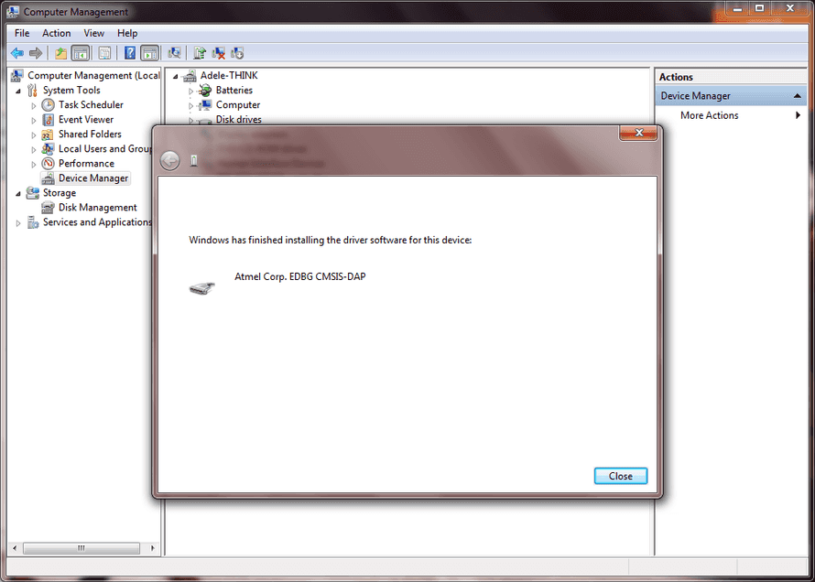
Task: Click Scan for hardware changes icon
Action: point(174,53)
